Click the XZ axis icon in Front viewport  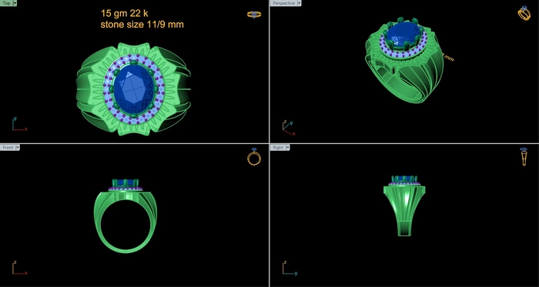[x=19, y=268]
